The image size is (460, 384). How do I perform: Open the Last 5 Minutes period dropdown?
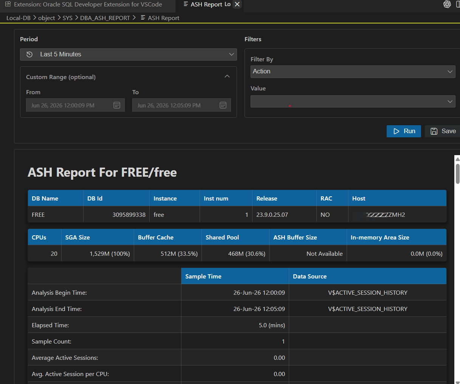point(129,54)
